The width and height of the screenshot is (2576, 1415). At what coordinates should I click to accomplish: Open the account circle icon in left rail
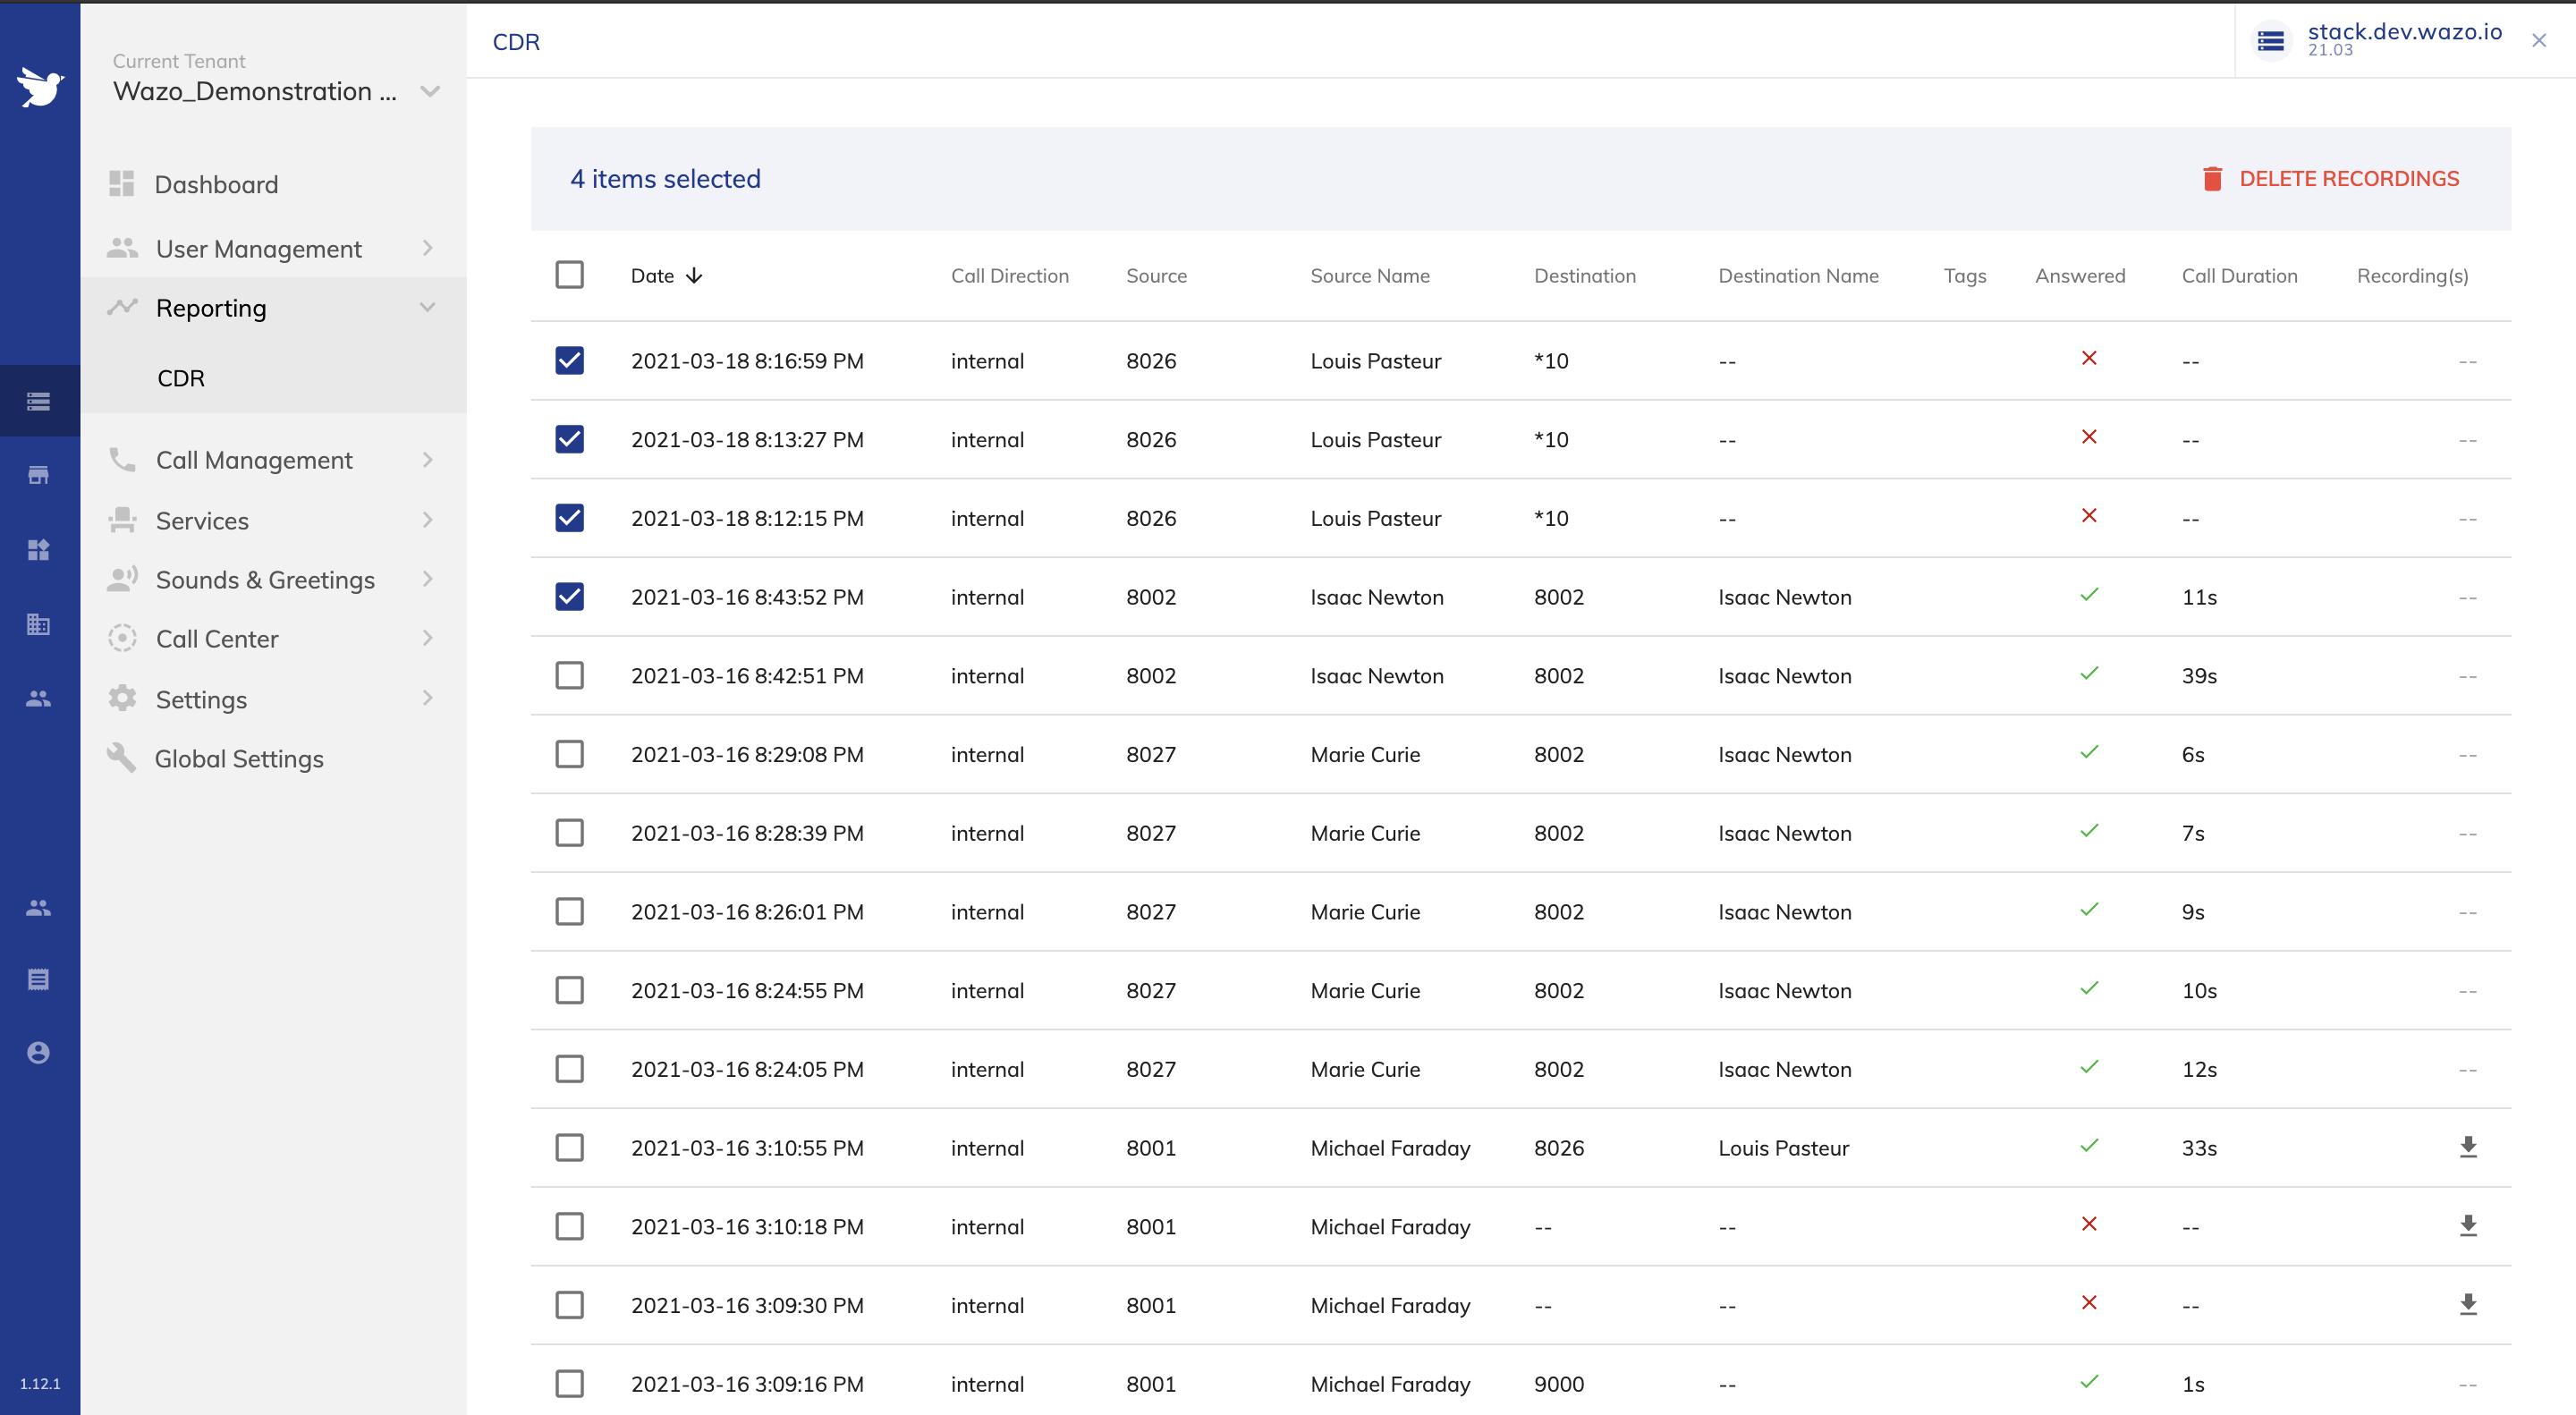pyautogui.click(x=39, y=1052)
